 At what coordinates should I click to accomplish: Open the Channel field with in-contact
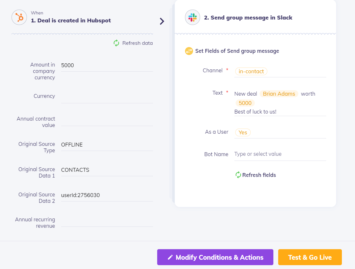pos(251,71)
